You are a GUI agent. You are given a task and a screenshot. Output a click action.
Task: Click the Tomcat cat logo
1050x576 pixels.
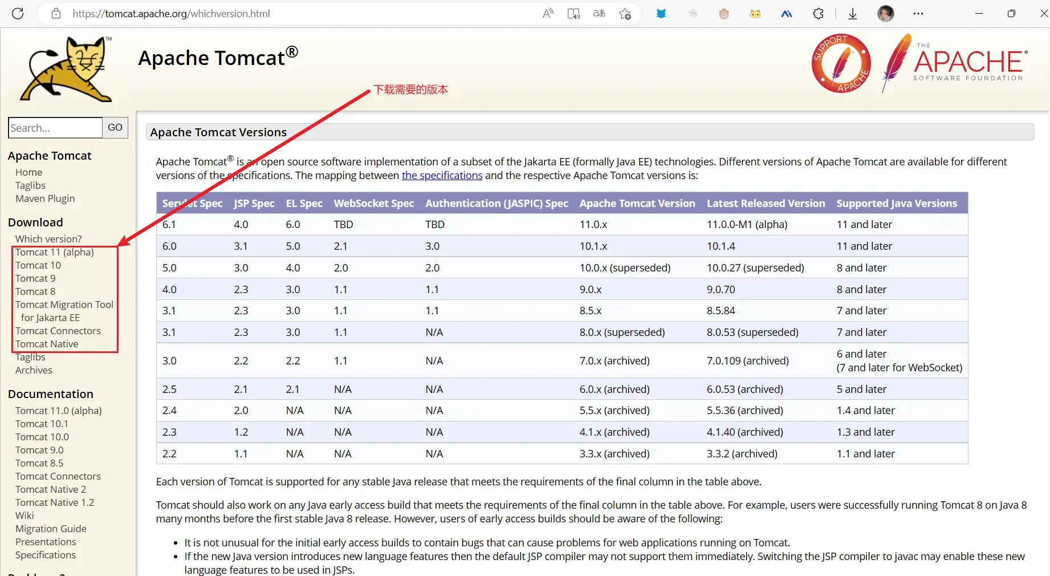tap(67, 70)
